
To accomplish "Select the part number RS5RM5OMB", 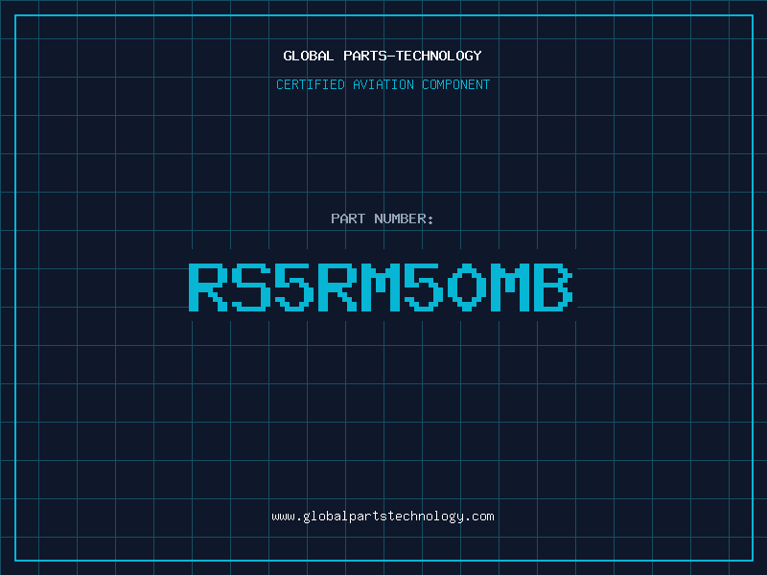I will pos(381,287).
